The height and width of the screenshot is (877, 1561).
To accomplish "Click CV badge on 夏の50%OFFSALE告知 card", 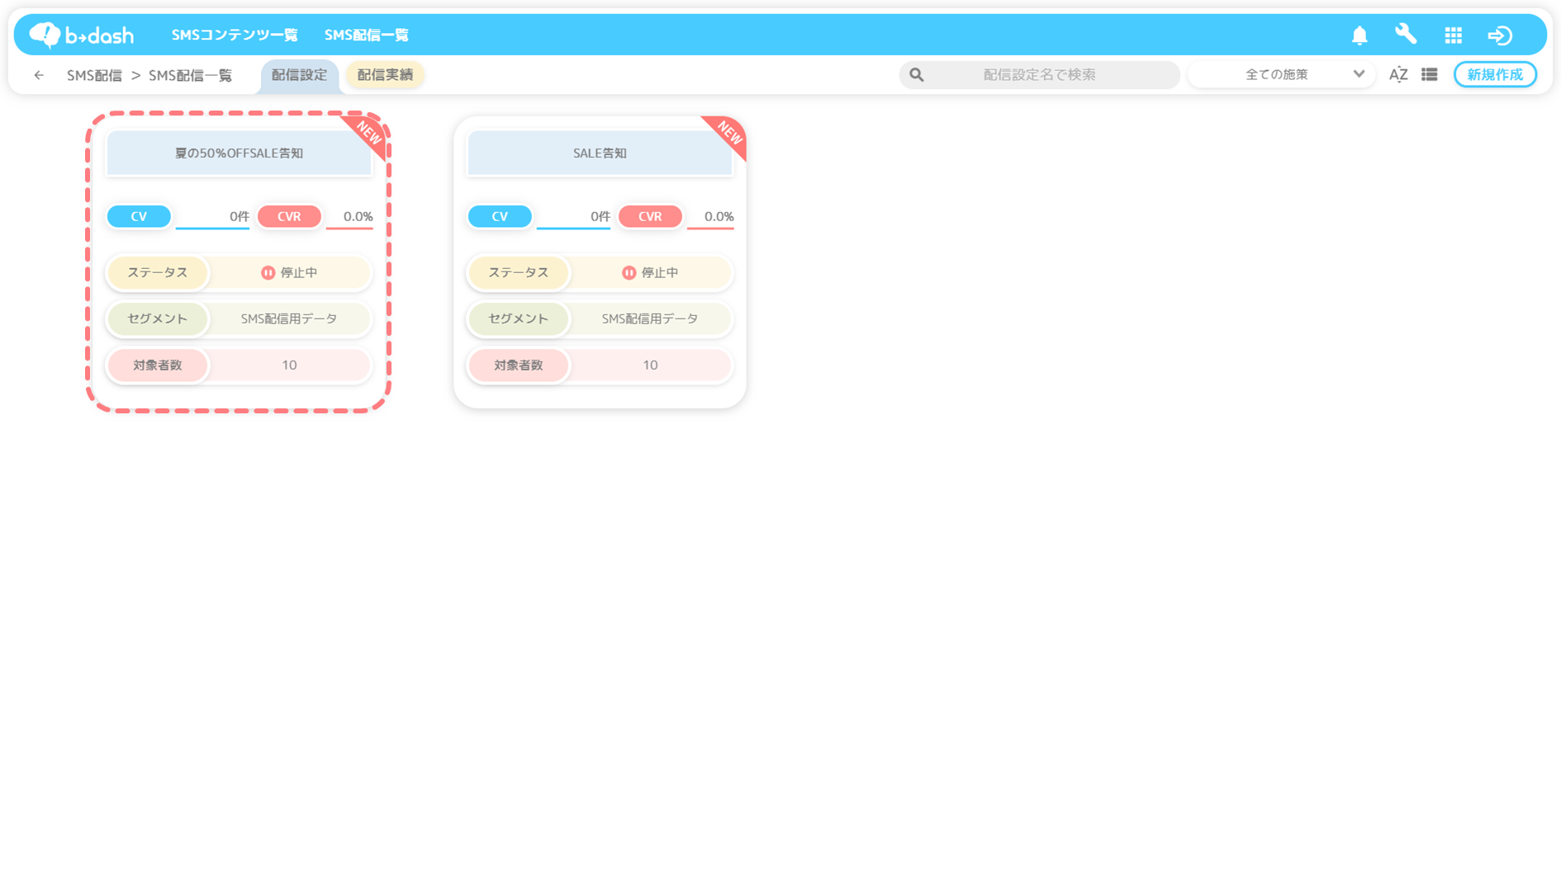I will tap(139, 216).
